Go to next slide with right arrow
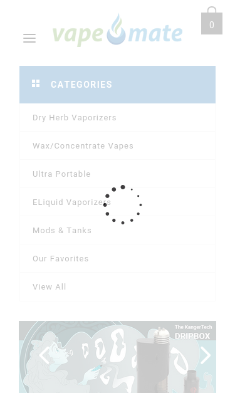The width and height of the screenshot is (235, 393). point(206,355)
